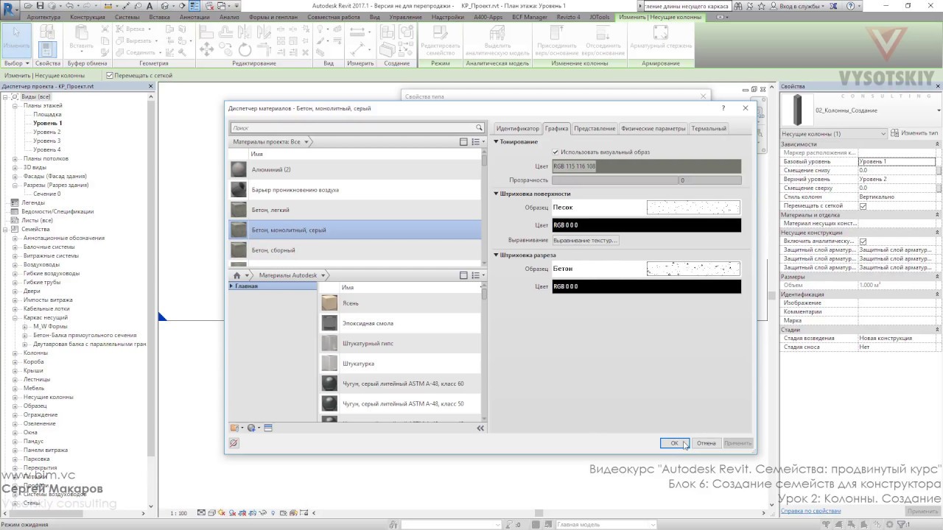
Task: Click the crossed-circle icon at the dialog's bottom-left
Action: (x=234, y=443)
